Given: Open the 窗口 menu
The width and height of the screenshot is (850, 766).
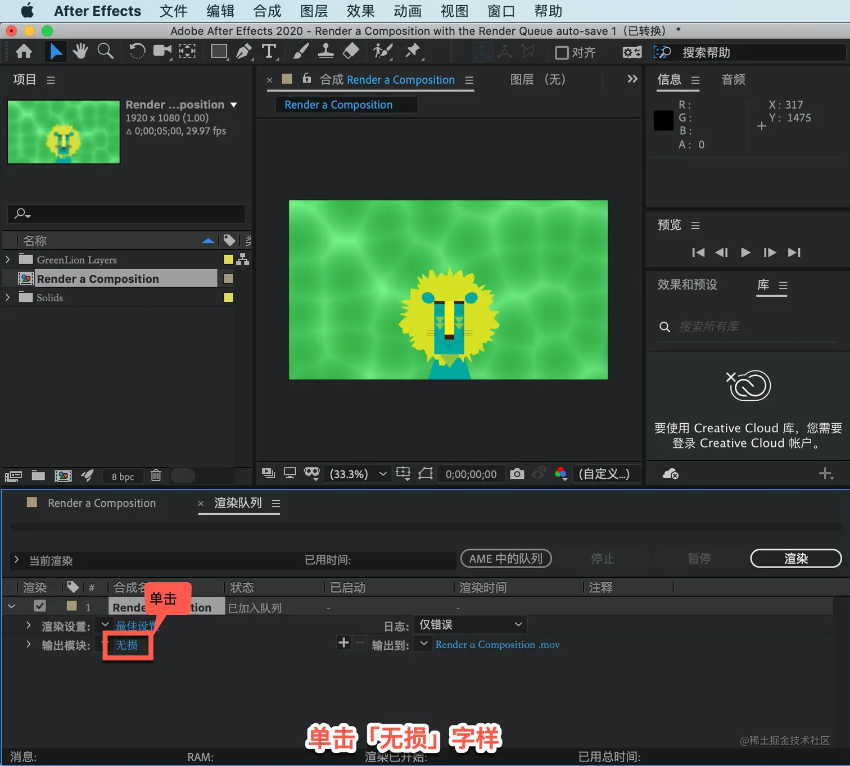Looking at the screenshot, I should click(501, 11).
